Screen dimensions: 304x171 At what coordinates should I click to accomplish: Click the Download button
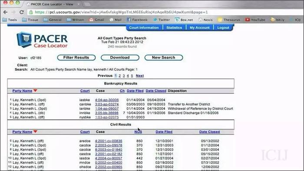coord(120,58)
